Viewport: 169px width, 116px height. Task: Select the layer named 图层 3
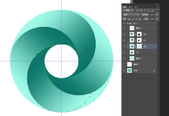[138, 58]
